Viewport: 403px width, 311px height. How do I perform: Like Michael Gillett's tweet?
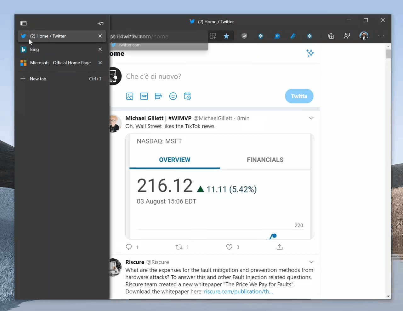229,247
